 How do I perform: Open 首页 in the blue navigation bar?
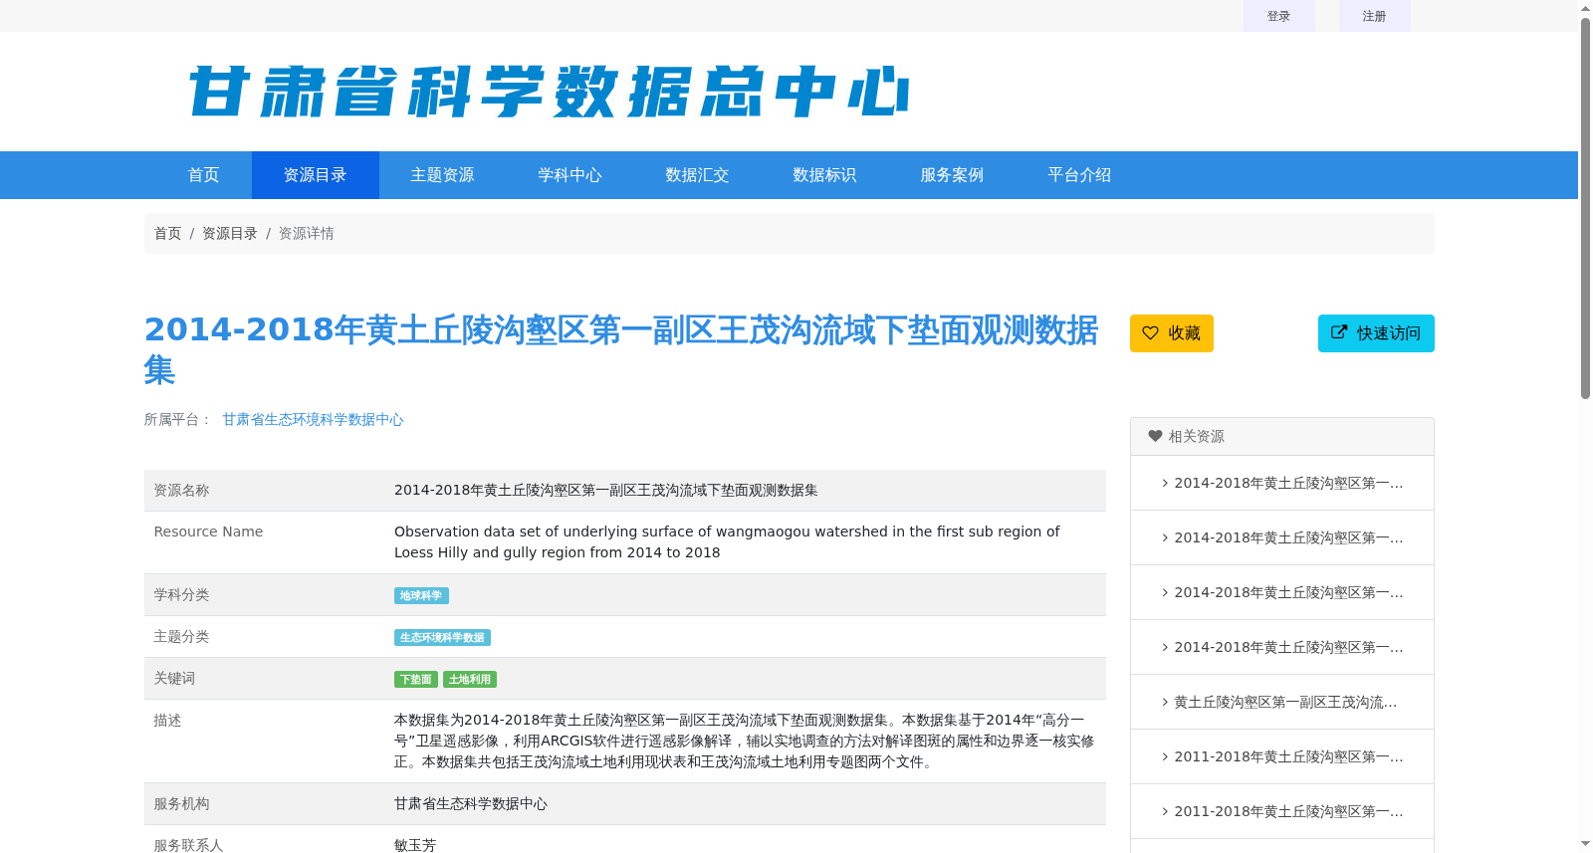[204, 175]
